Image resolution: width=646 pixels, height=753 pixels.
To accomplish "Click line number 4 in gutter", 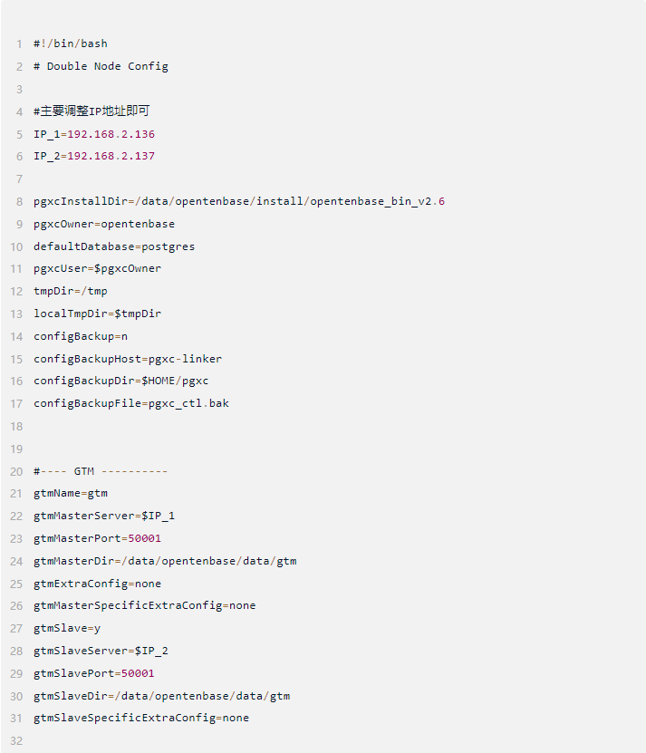I will pyautogui.click(x=19, y=111).
